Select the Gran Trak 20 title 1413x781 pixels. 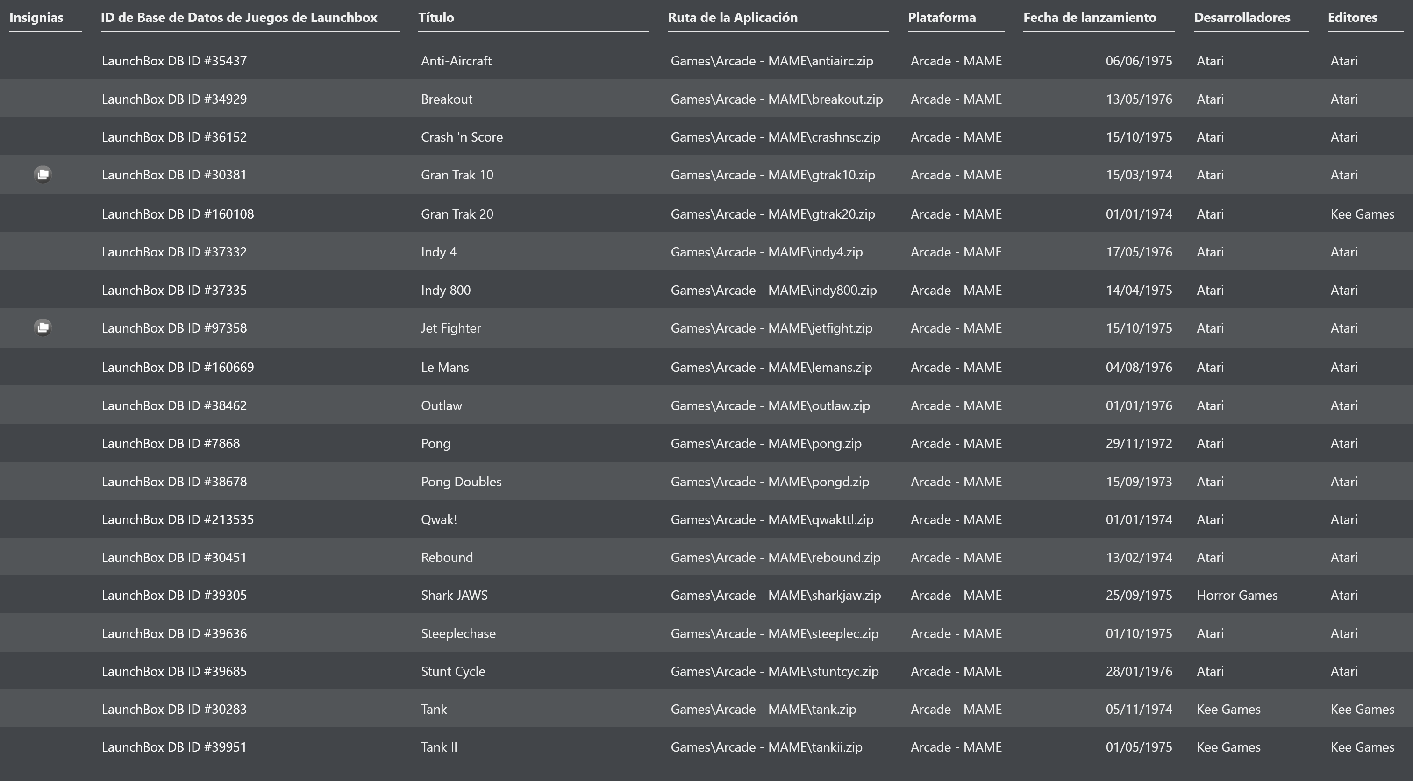coord(457,214)
